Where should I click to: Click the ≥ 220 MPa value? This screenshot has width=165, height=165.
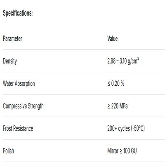tap(118, 106)
